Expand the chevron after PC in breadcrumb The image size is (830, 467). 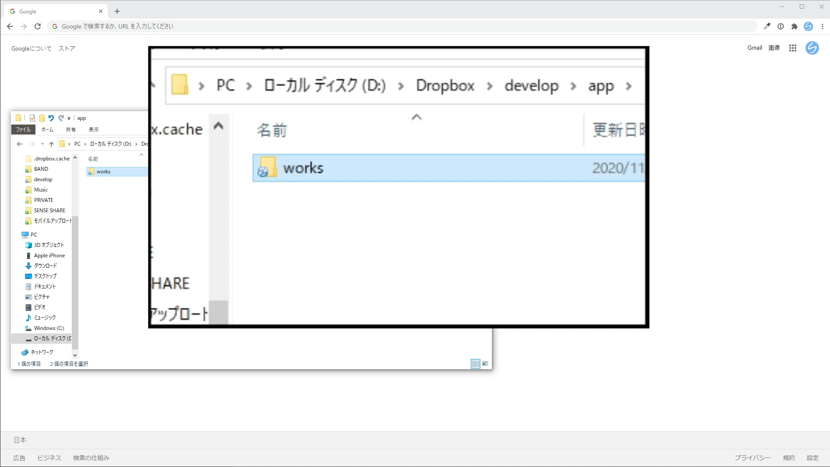pyautogui.click(x=85, y=144)
